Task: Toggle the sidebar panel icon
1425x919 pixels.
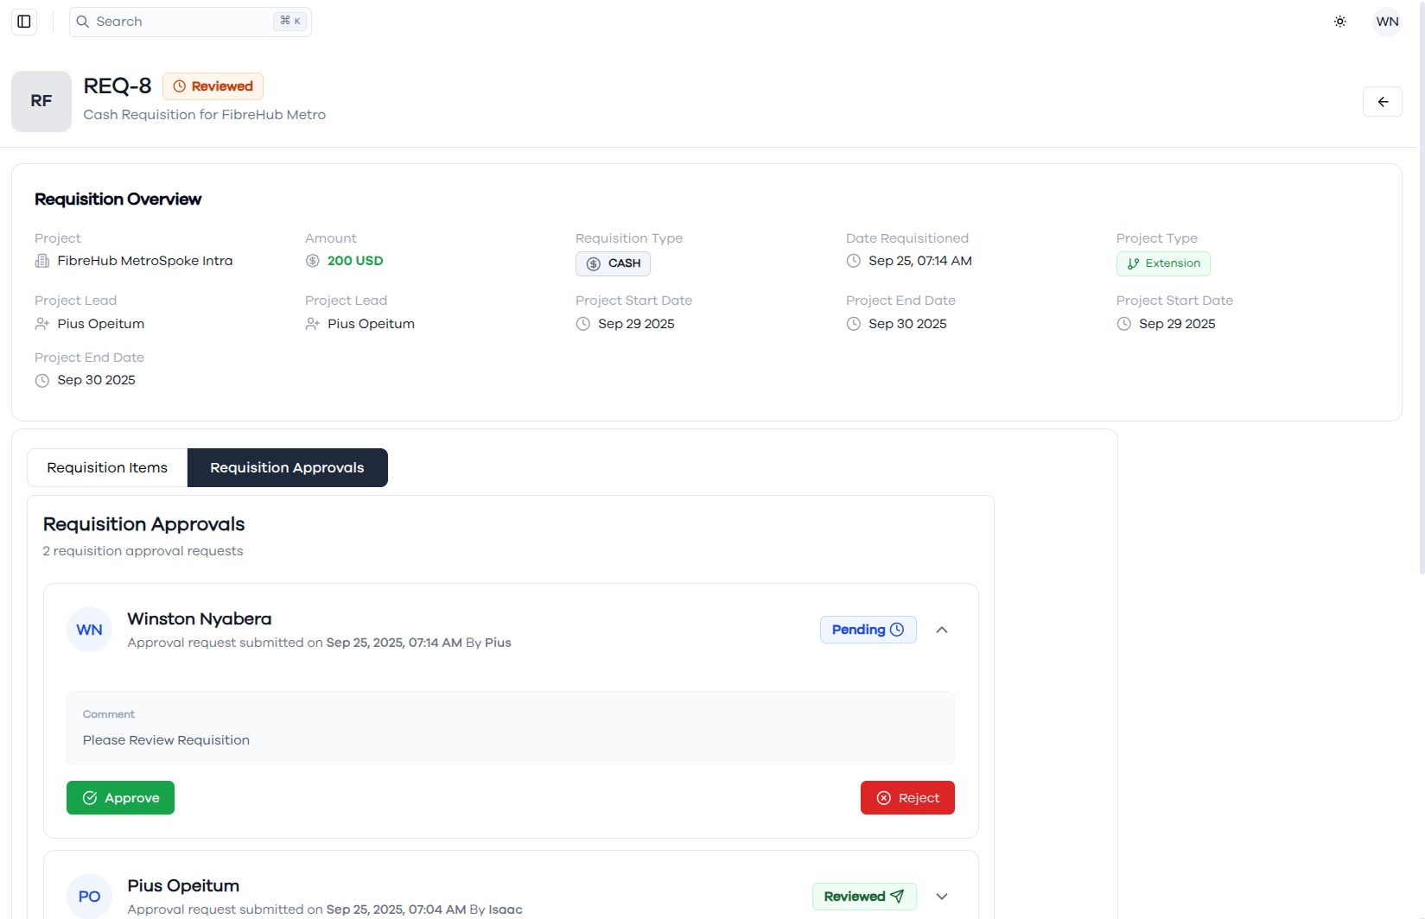Action: click(24, 22)
